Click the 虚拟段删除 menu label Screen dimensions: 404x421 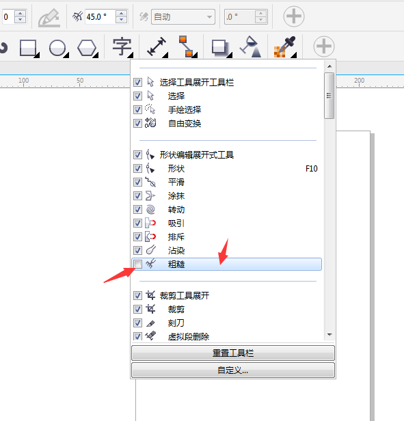[189, 337]
